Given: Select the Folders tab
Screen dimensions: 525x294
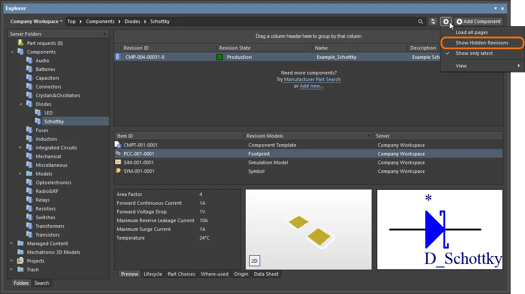Looking at the screenshot, I should (x=21, y=283).
